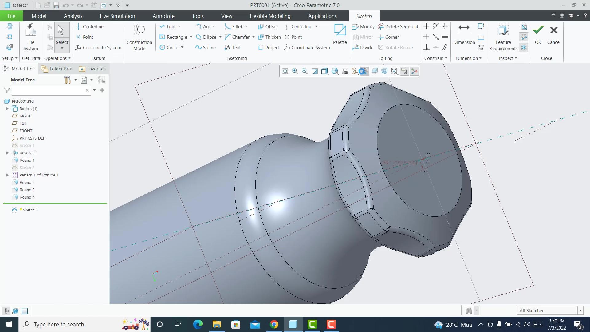Open the All Sketcher dropdown
Image resolution: width=590 pixels, height=332 pixels.
[x=580, y=310]
